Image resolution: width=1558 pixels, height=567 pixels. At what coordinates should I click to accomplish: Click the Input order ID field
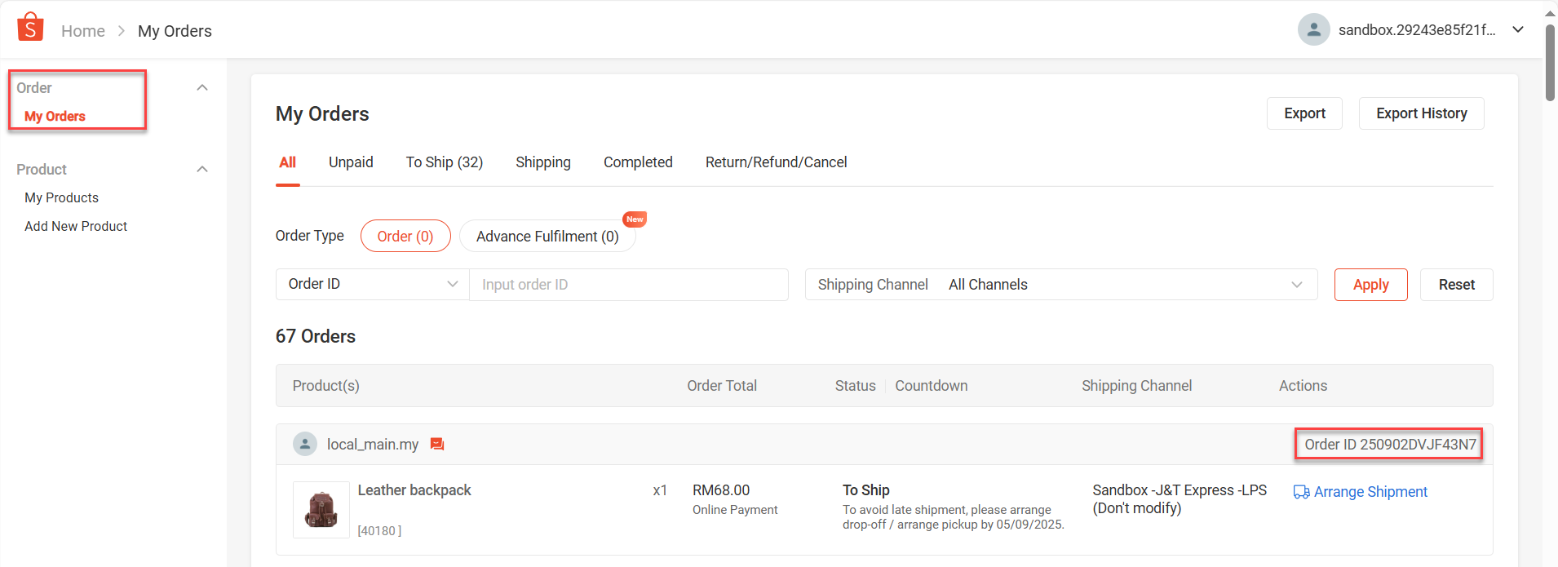(628, 284)
